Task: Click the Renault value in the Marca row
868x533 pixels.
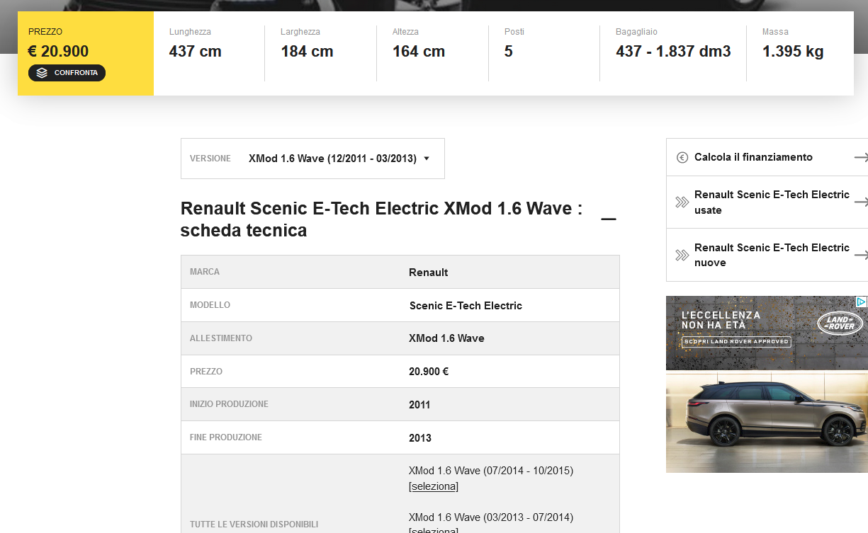Action: [429, 273]
